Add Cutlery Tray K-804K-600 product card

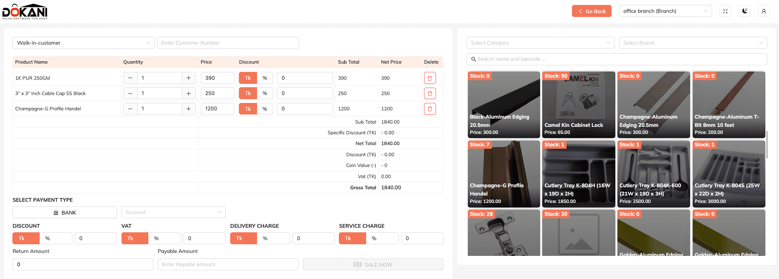[x=654, y=174]
